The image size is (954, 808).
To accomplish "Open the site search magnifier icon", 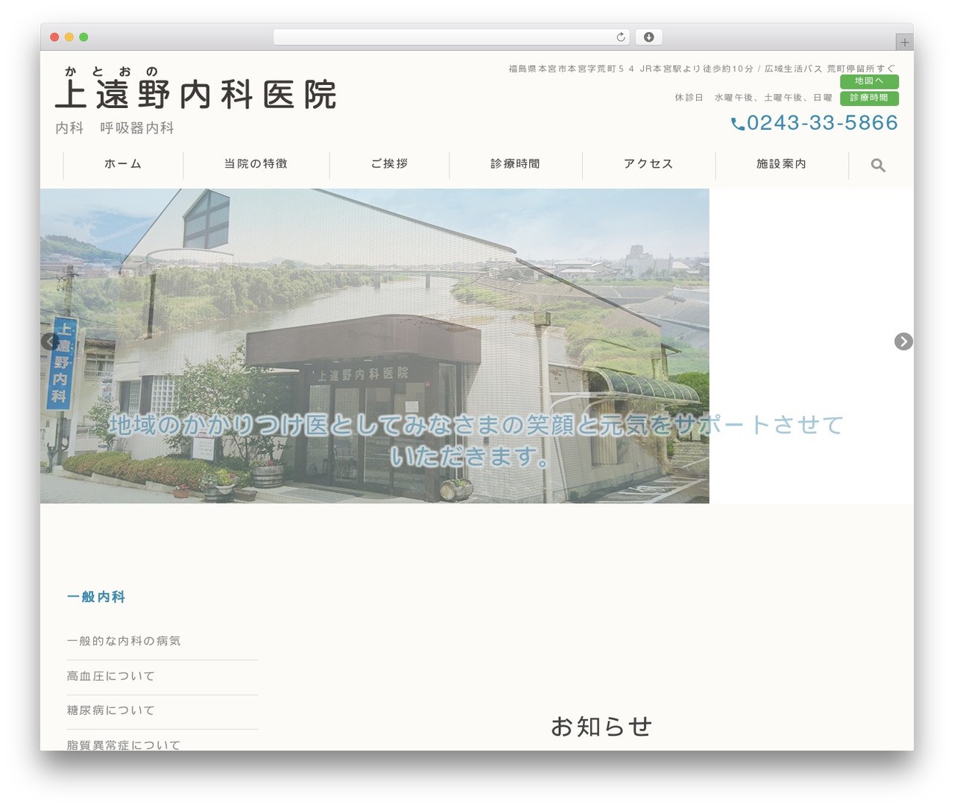I will [878, 165].
